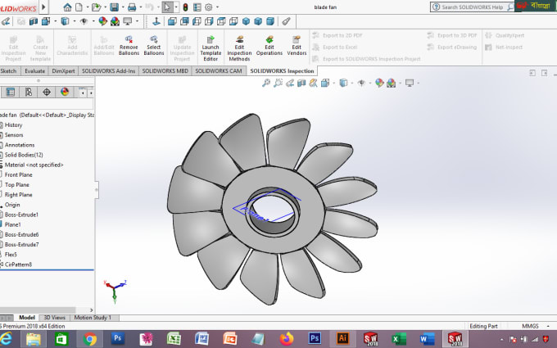Viewport: 557px width, 348px height.
Task: Open the ConfigurationManager tab
Action: [x=29, y=93]
